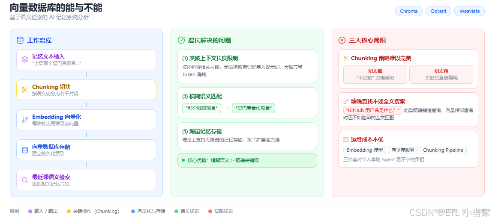Click the text 三件套对个人本地 Agent 是不小的负担
This screenshot has height=221, width=492.
pos(384,159)
